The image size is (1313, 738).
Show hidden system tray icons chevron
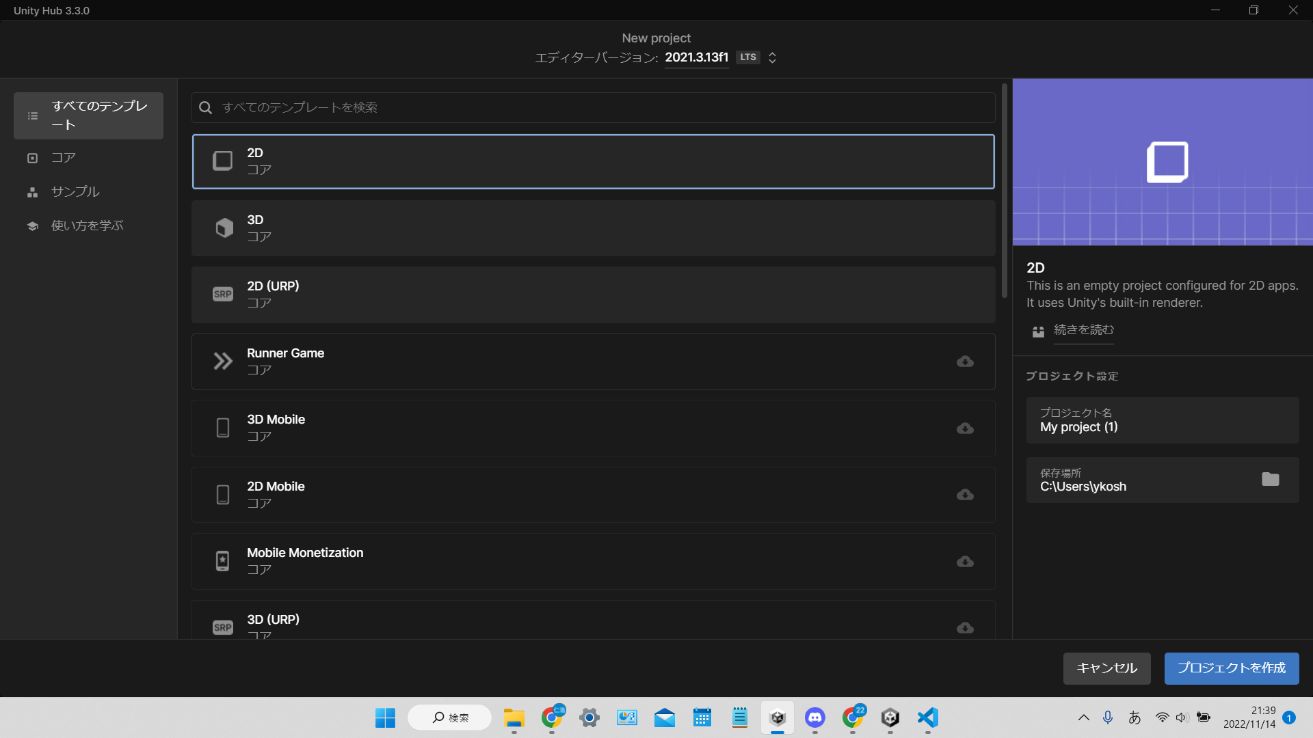(1083, 717)
